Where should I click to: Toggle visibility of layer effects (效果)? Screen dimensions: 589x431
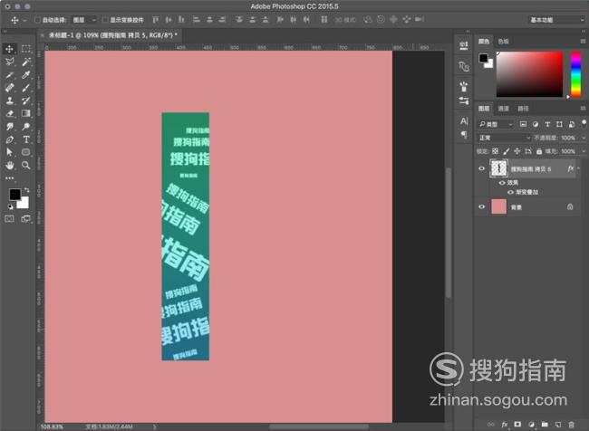click(502, 183)
